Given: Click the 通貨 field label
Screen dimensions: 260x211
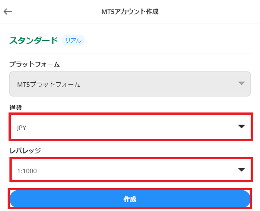Looking at the screenshot, I should (16, 108).
